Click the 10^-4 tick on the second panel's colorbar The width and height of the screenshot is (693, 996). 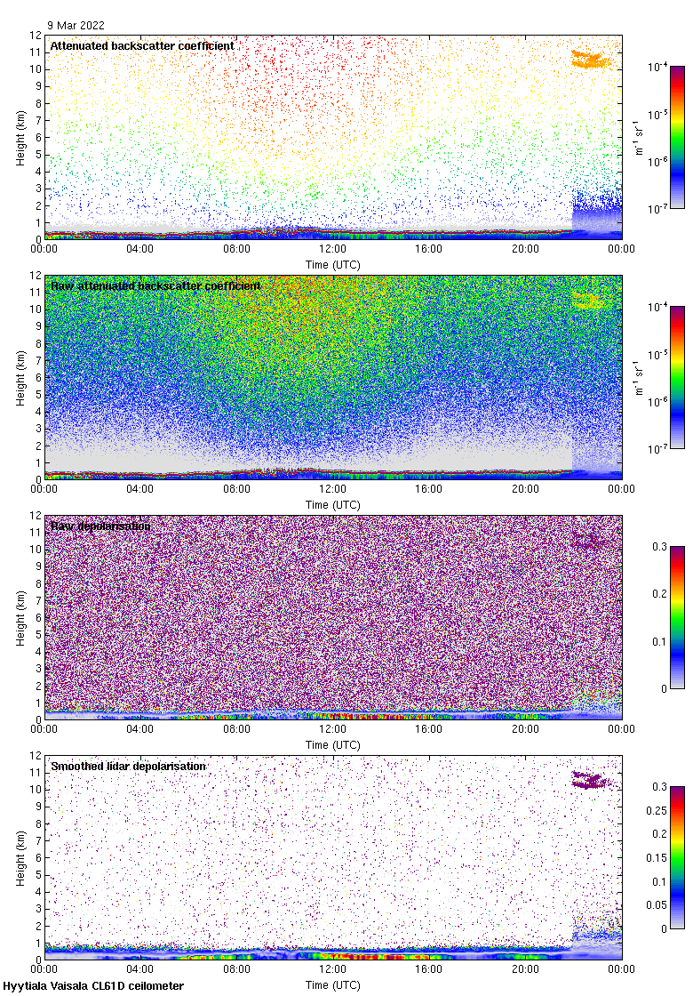(657, 308)
